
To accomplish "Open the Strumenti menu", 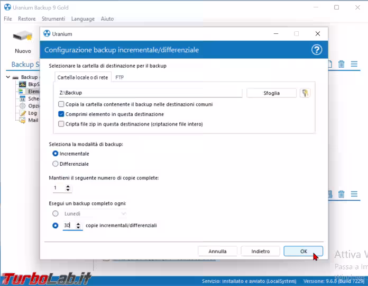I will (x=53, y=19).
